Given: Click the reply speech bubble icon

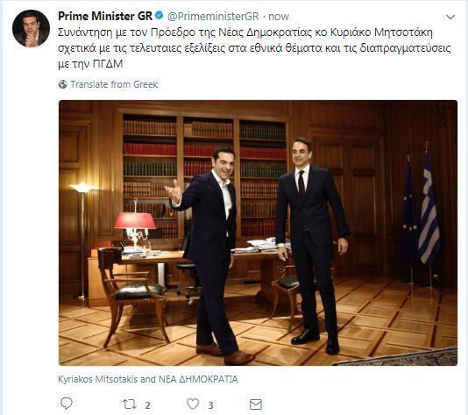Looking at the screenshot, I should point(67,404).
